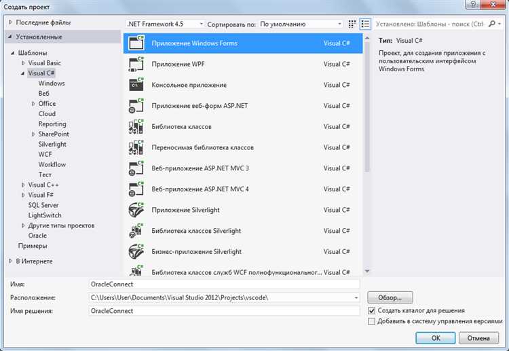509x351 pixels.
Task: Select the Примеры node
Action: pyautogui.click(x=33, y=246)
